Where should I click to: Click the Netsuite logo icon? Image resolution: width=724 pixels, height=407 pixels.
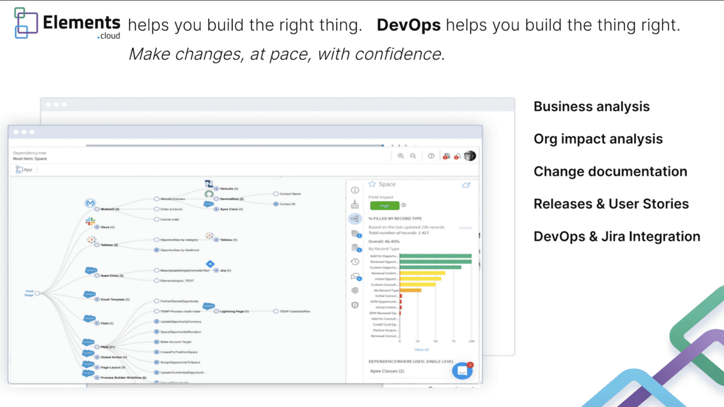(x=209, y=184)
